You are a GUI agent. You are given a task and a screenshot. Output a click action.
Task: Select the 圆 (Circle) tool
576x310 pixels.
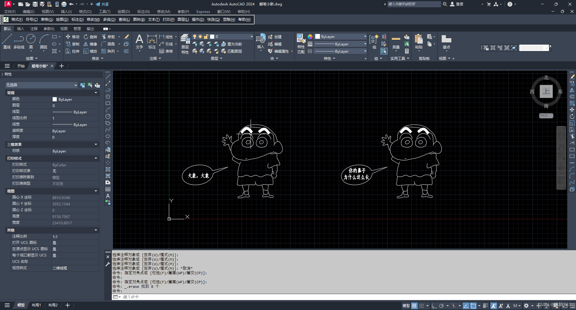(x=31, y=42)
